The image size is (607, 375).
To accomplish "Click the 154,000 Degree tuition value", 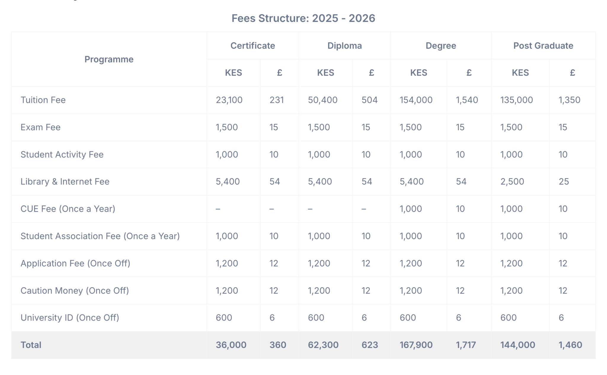I will tap(416, 100).
